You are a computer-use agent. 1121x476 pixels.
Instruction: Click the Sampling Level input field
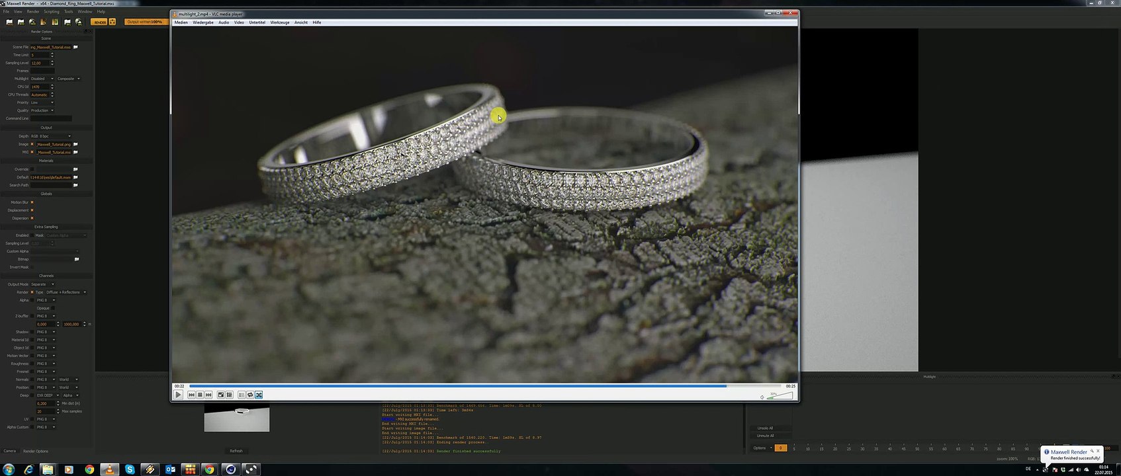pos(40,63)
